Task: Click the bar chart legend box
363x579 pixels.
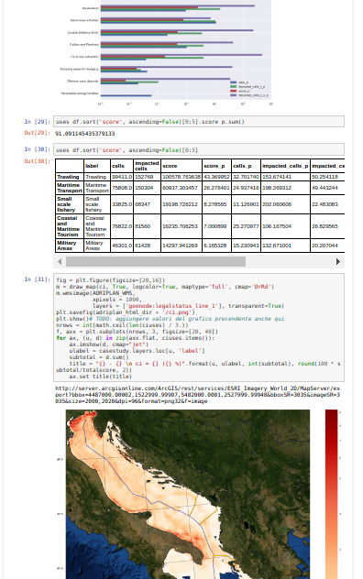Action: point(249,89)
